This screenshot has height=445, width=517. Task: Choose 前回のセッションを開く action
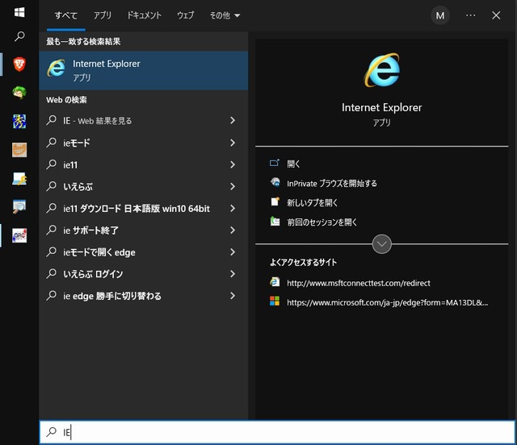point(322,222)
